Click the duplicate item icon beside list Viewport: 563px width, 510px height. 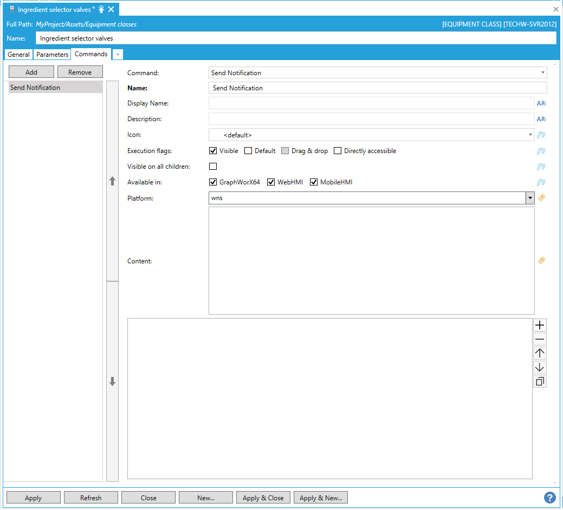click(x=540, y=381)
